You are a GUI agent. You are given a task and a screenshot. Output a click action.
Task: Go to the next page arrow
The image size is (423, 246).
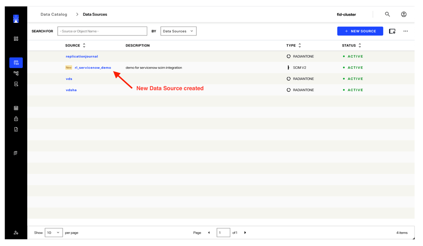point(245,233)
